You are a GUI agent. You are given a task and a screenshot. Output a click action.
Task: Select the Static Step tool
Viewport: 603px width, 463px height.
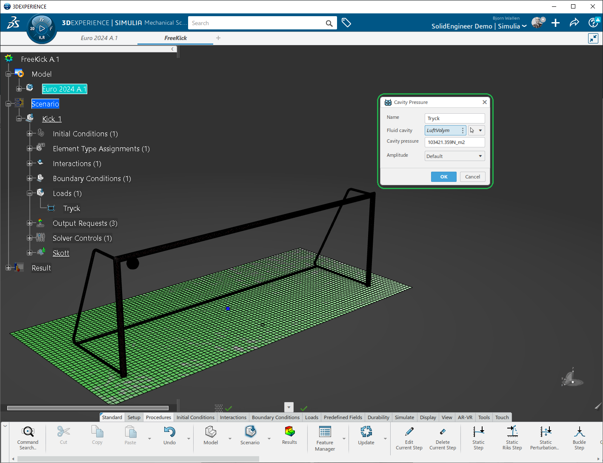[x=478, y=432]
